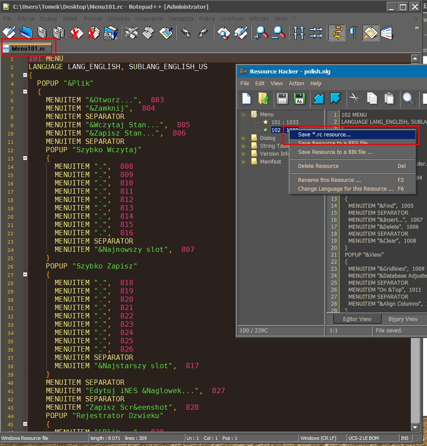Expand the Manifest tree node
This screenshot has height=446, width=427.
[x=243, y=161]
